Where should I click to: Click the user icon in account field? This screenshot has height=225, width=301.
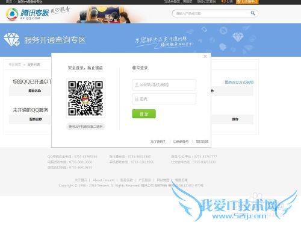point(137,84)
